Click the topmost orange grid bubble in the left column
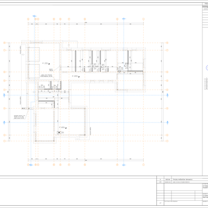 click(x=4, y=43)
